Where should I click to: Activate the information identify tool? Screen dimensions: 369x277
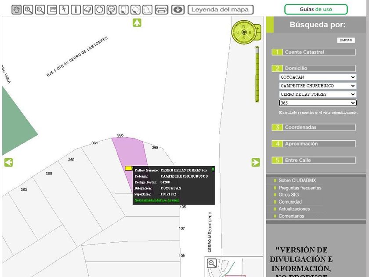point(76,10)
